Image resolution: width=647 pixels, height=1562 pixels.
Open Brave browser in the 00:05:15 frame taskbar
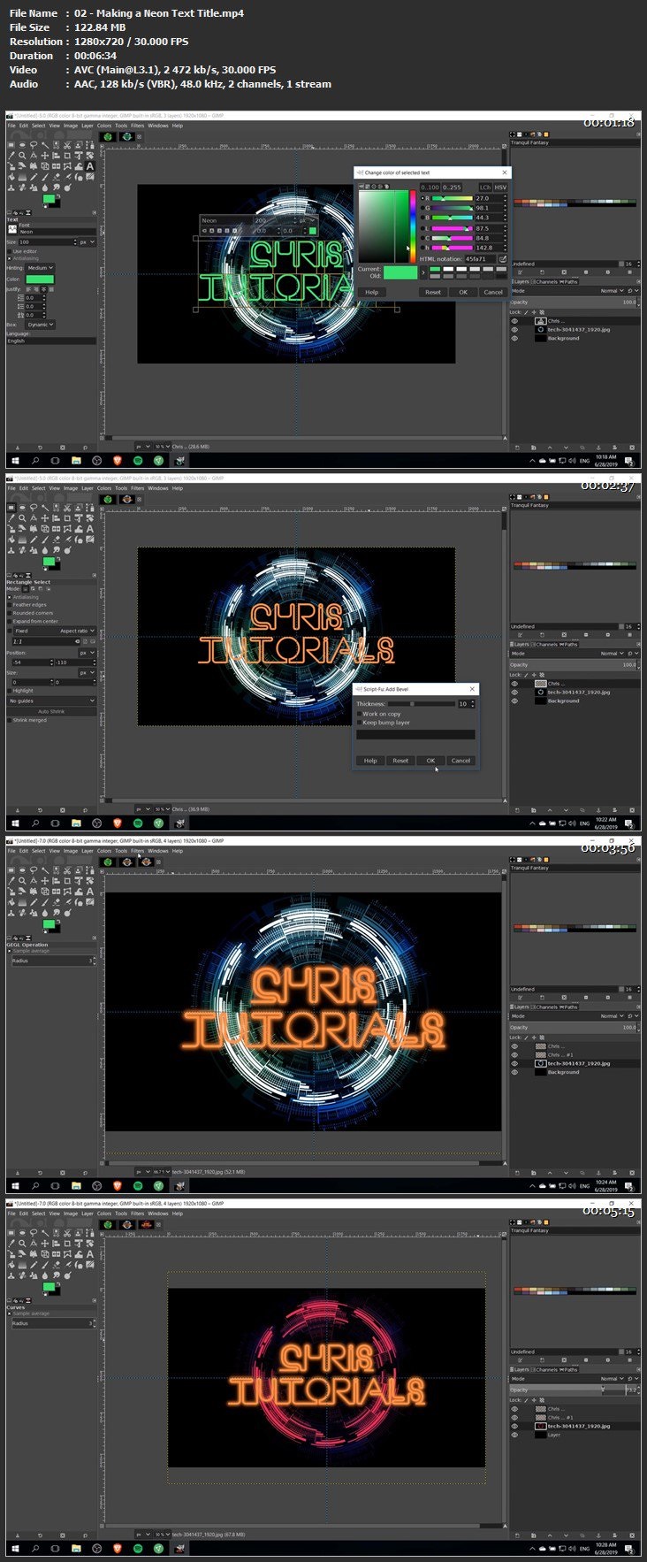pos(117,1548)
